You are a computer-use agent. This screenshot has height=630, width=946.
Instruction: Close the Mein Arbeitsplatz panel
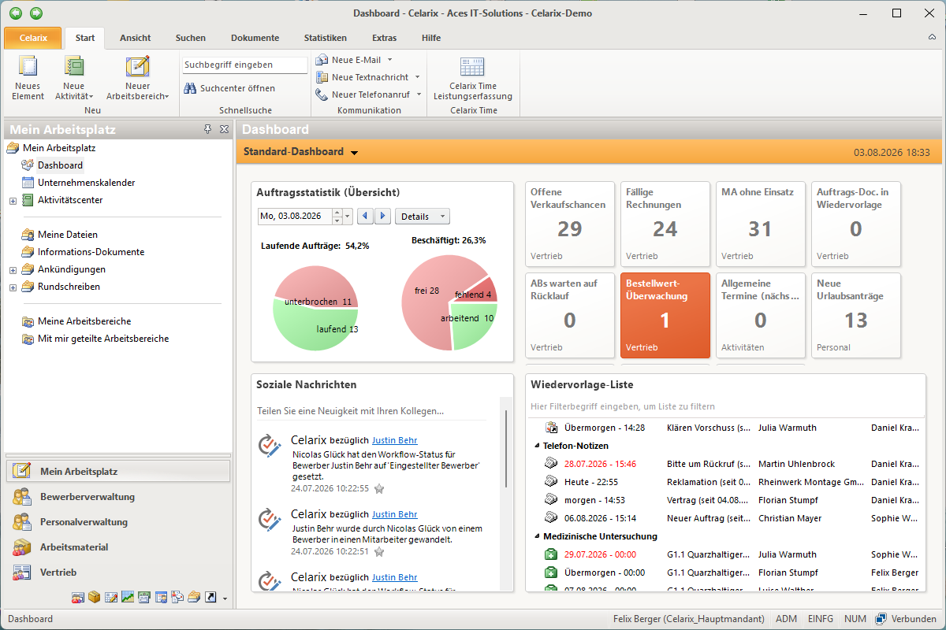(224, 129)
